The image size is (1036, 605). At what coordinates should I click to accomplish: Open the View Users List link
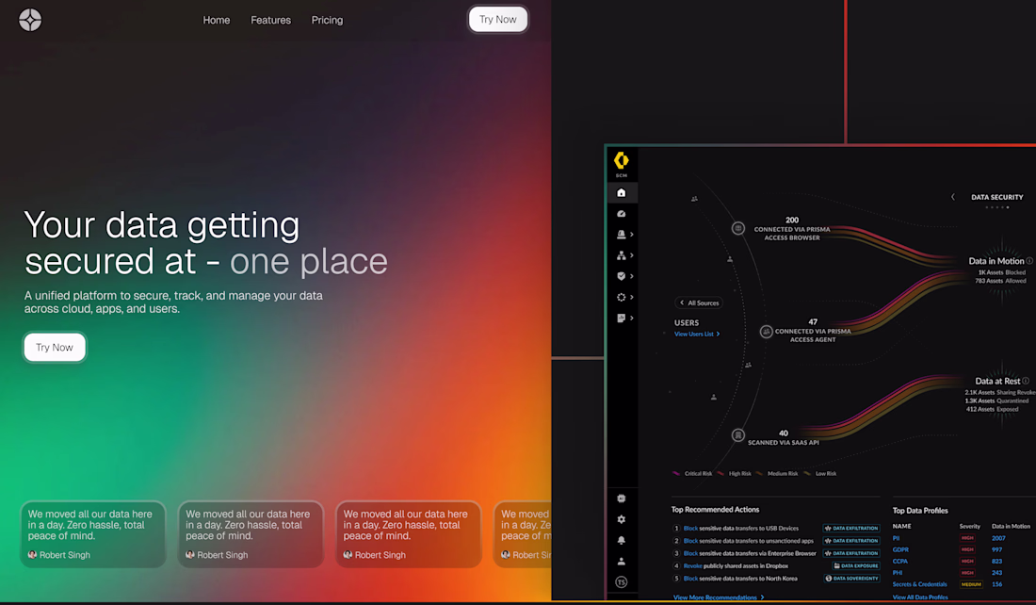(696, 334)
